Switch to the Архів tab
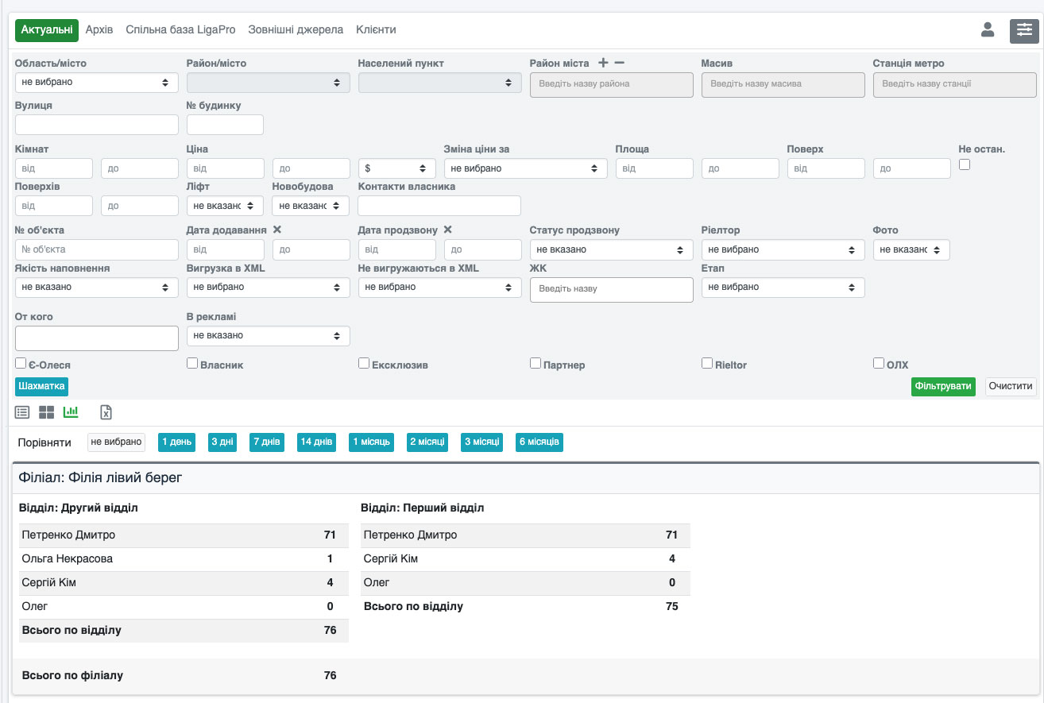Image resolution: width=1044 pixels, height=703 pixels. click(x=99, y=30)
